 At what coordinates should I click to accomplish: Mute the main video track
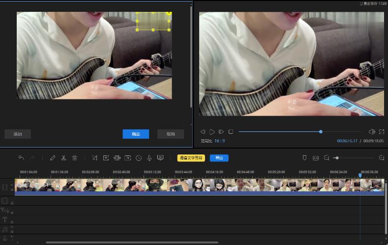[12, 185]
